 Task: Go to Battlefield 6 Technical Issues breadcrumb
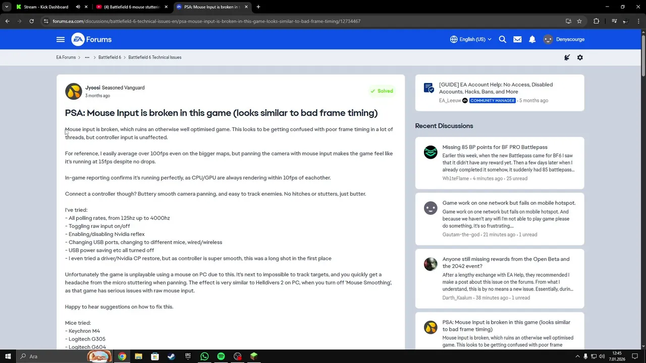pos(155,57)
